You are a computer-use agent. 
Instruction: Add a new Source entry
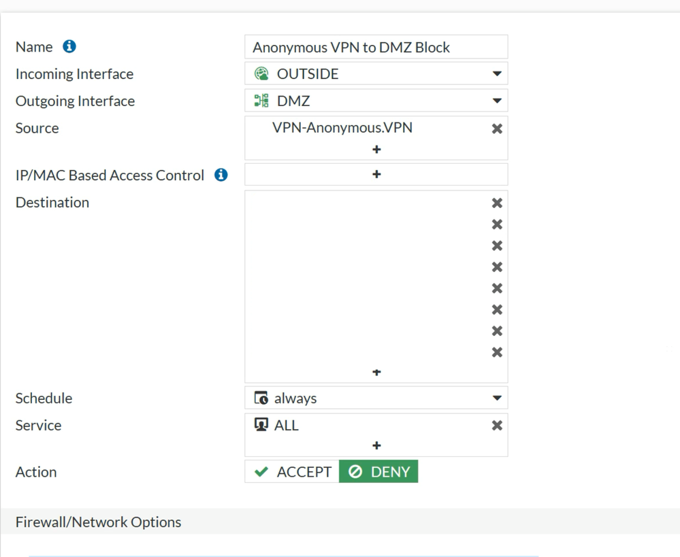[376, 149]
